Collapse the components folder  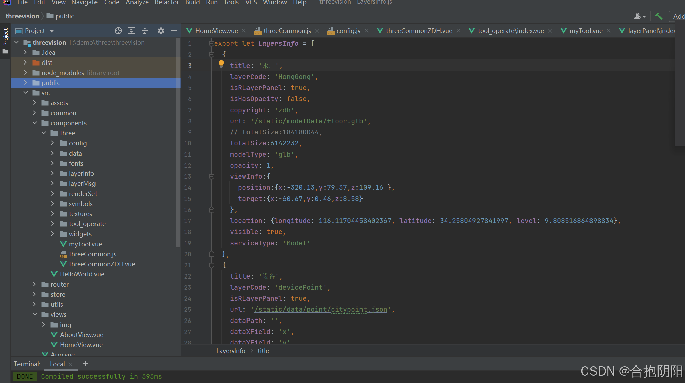(x=35, y=123)
